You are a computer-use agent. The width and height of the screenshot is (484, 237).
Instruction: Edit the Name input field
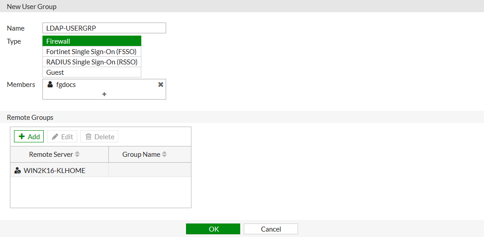point(104,28)
